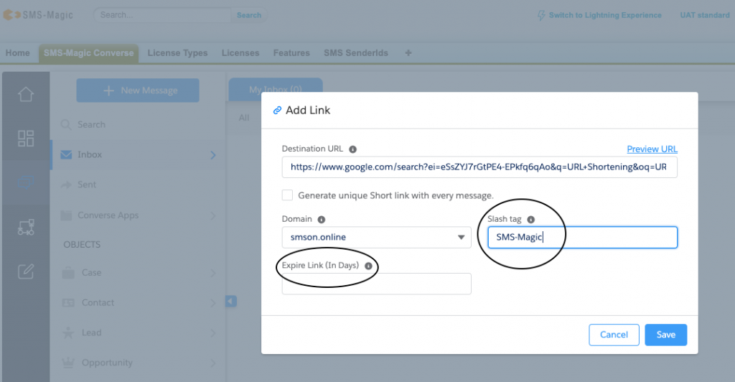735x382 pixels.
Task: Open the Domain dropdown smson.online
Action: point(376,237)
